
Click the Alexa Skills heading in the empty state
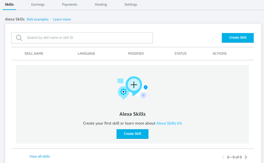click(x=132, y=114)
